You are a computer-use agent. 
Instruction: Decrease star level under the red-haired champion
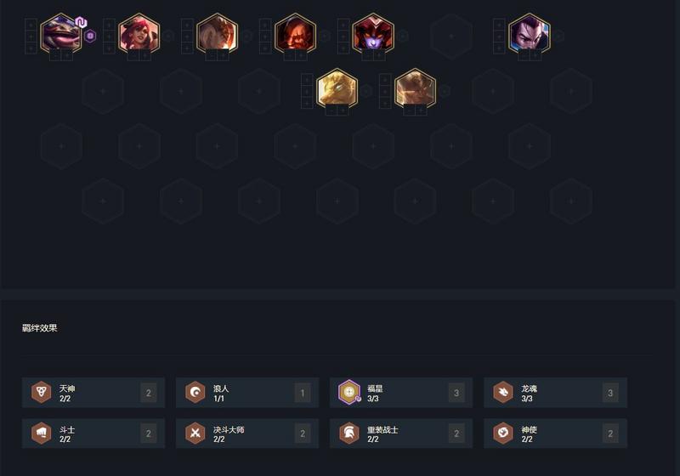pos(133,55)
